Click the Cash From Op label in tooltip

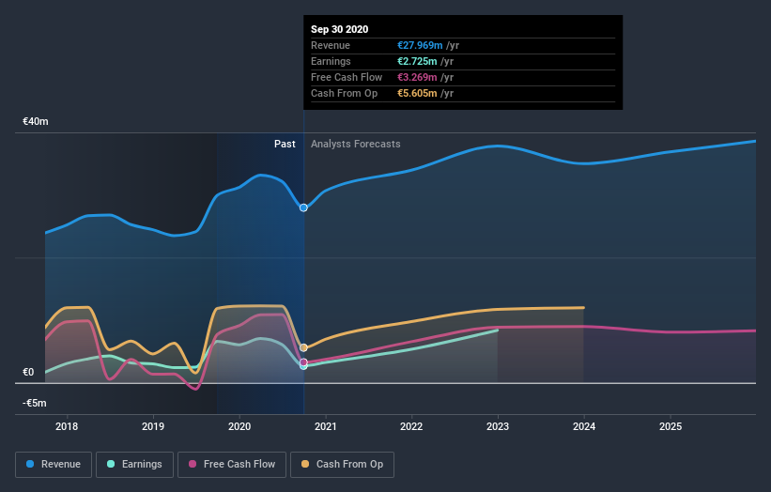pos(345,93)
